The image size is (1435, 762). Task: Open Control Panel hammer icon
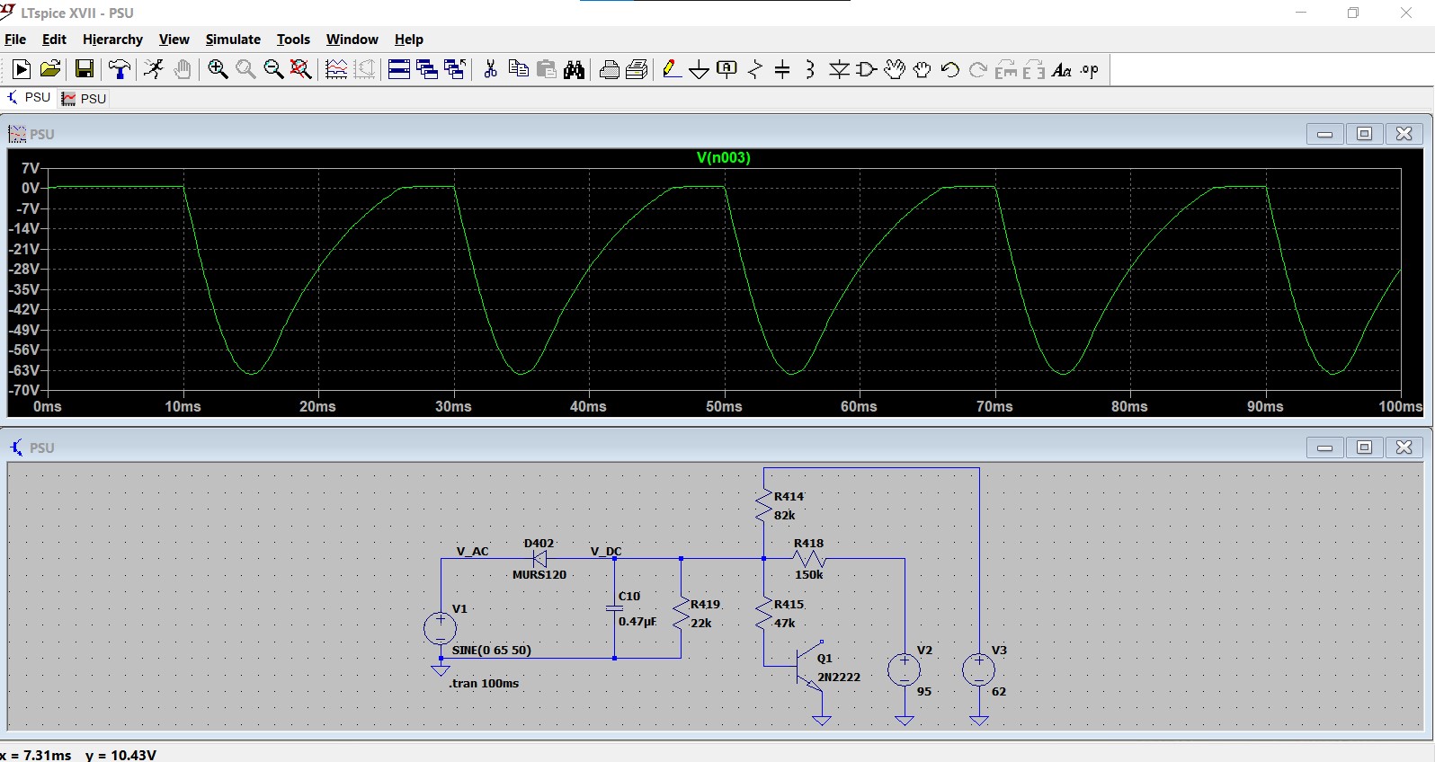[x=120, y=69]
